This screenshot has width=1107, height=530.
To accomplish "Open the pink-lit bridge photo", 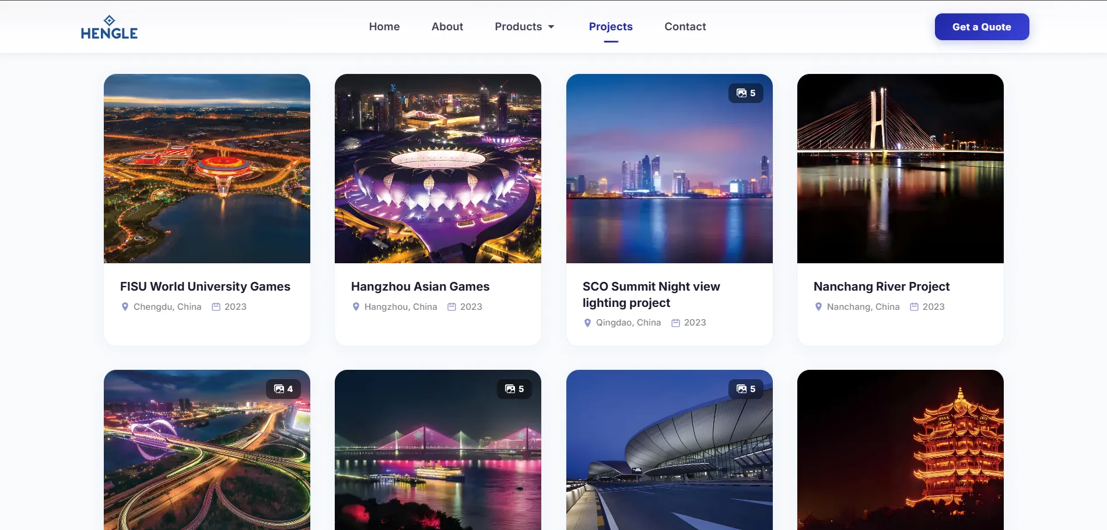I will pos(438,450).
